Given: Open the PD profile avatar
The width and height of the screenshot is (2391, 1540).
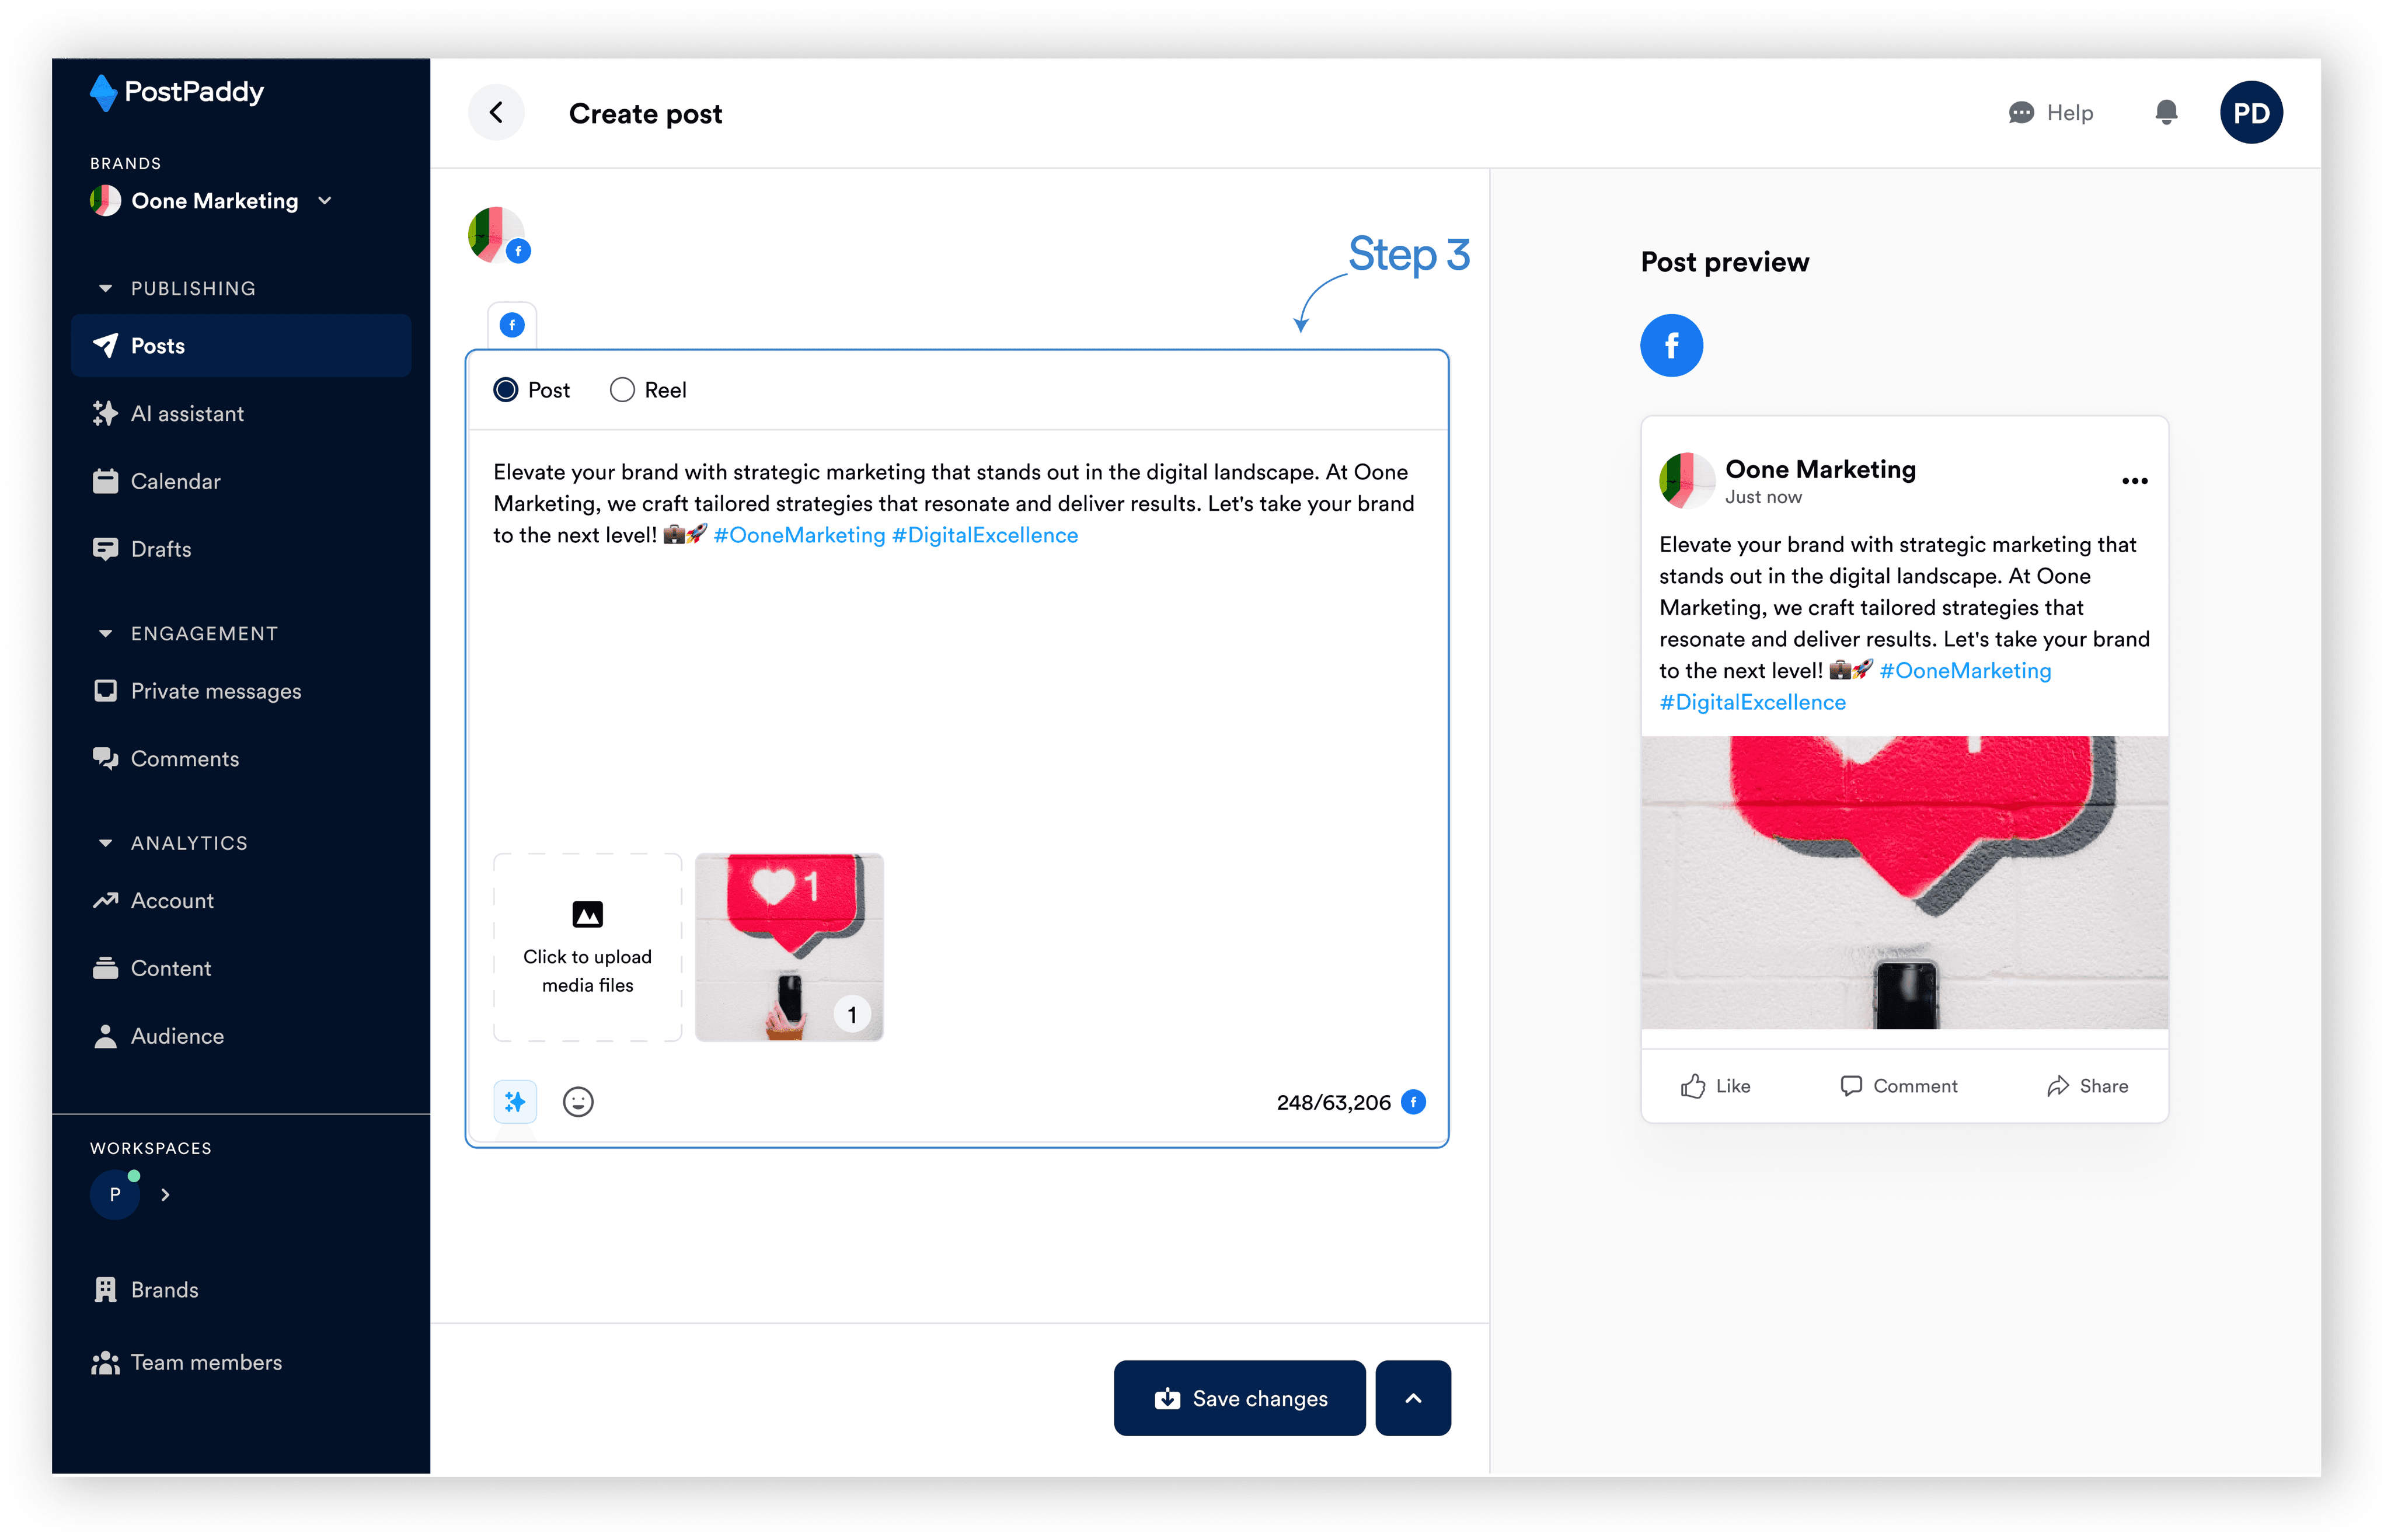Looking at the screenshot, I should [2250, 113].
